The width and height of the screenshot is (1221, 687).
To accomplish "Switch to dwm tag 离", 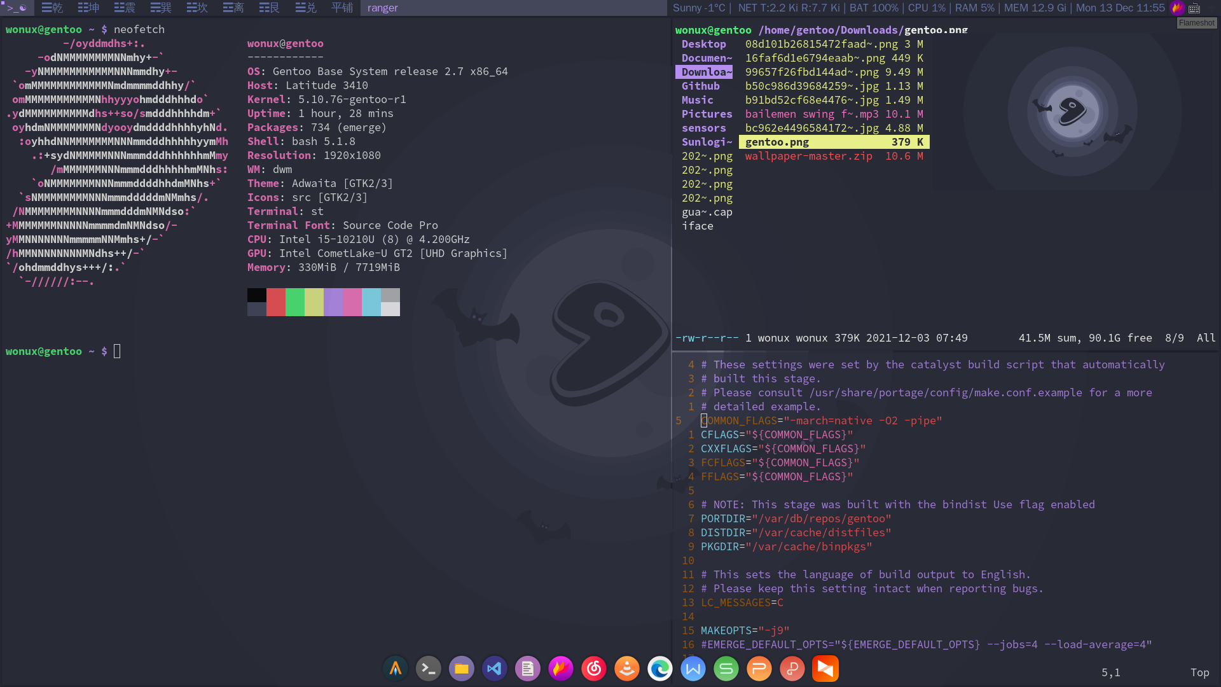I will [x=233, y=8].
